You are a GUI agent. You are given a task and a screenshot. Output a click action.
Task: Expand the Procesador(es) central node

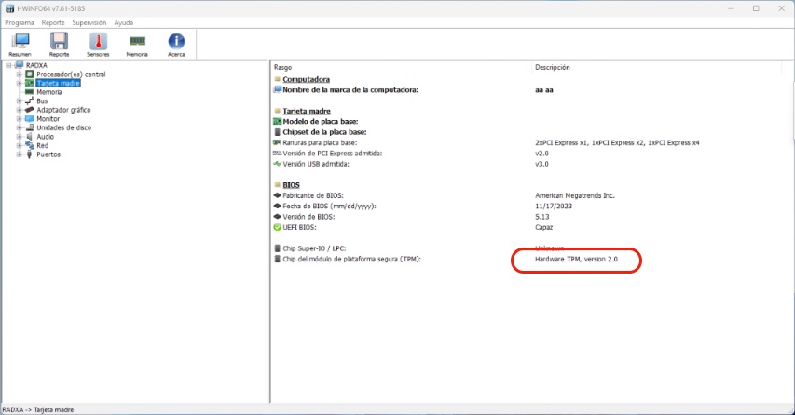tap(20, 74)
